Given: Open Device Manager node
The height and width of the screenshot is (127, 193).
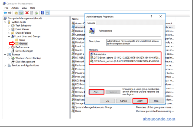Looking at the screenshot, I should coord(24,51).
